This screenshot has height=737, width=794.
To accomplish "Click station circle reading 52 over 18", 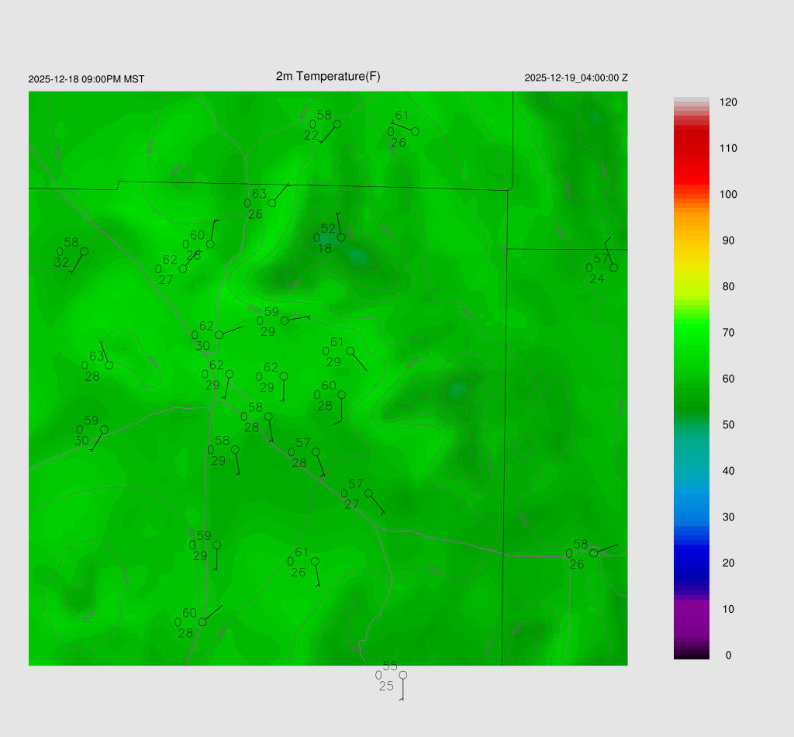I will tap(341, 237).
